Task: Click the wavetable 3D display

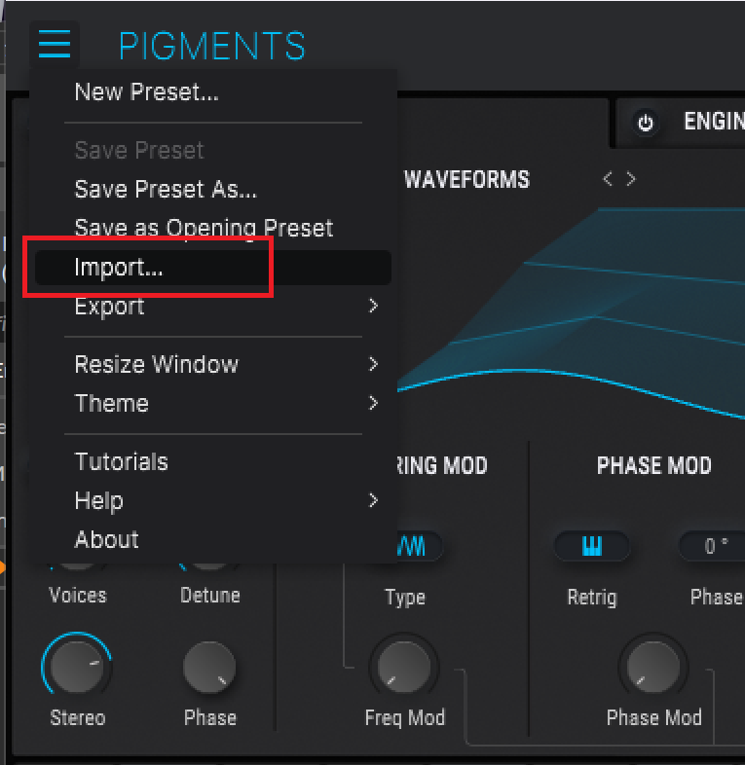Action: point(572,312)
